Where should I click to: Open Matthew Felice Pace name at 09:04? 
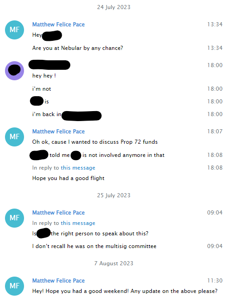pyautogui.click(x=58, y=213)
